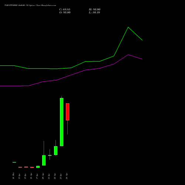Click the 21 Apr date label
Viewport: 185px width, 185px height.
(x=49, y=176)
